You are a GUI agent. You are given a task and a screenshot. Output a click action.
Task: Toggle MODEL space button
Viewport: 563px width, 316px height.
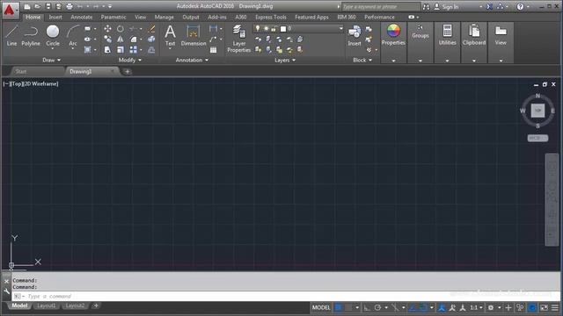pyautogui.click(x=321, y=307)
